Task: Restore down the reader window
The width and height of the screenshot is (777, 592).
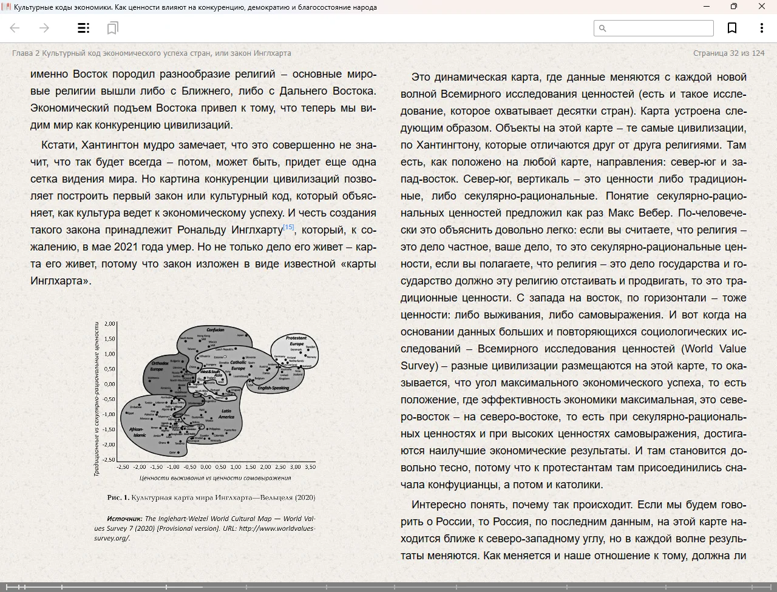Action: pyautogui.click(x=734, y=7)
